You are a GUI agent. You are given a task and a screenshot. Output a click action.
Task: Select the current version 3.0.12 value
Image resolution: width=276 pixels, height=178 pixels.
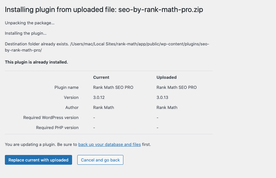(99, 98)
